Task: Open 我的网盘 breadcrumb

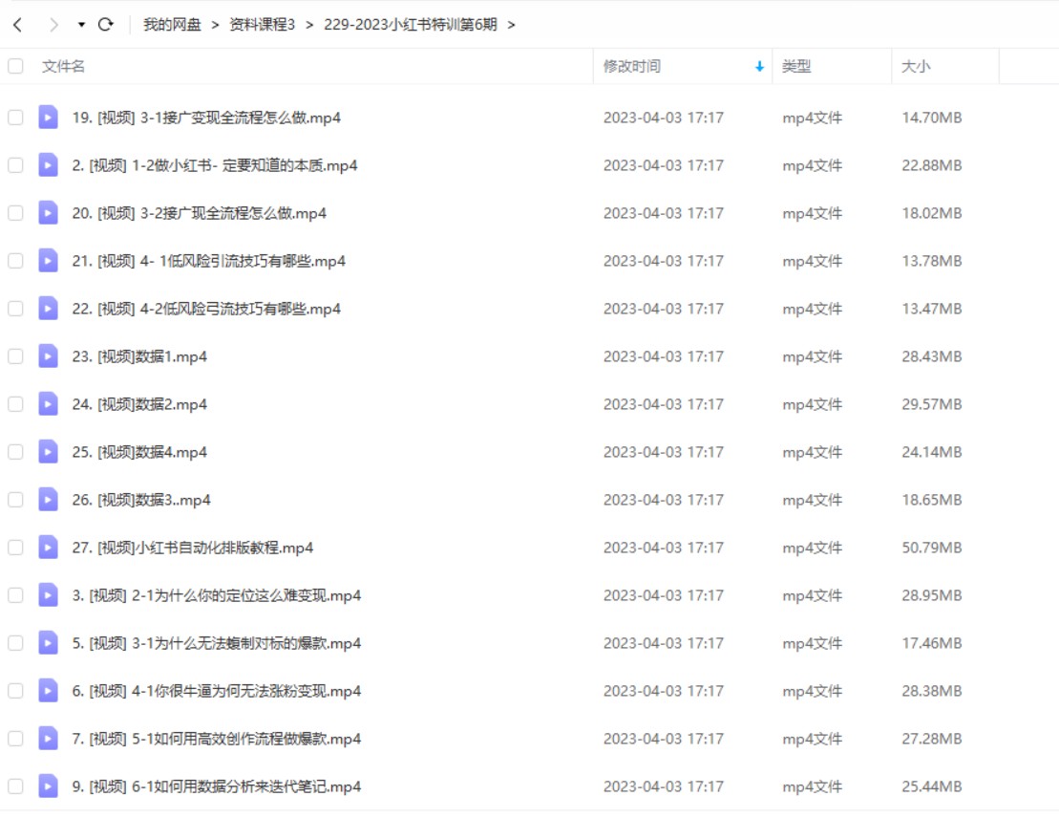Action: pyautogui.click(x=172, y=25)
